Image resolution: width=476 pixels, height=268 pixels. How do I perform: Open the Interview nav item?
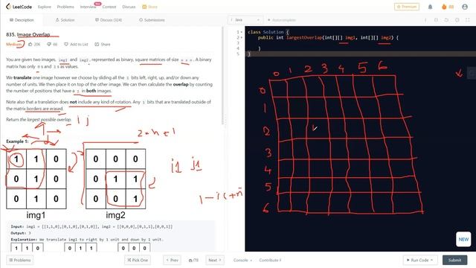tap(88, 7)
